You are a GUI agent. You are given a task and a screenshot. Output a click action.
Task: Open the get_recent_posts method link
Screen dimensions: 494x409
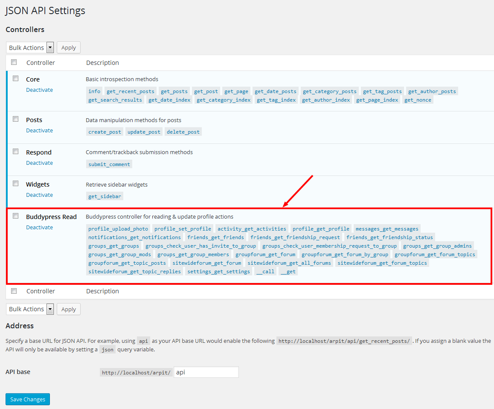131,91
